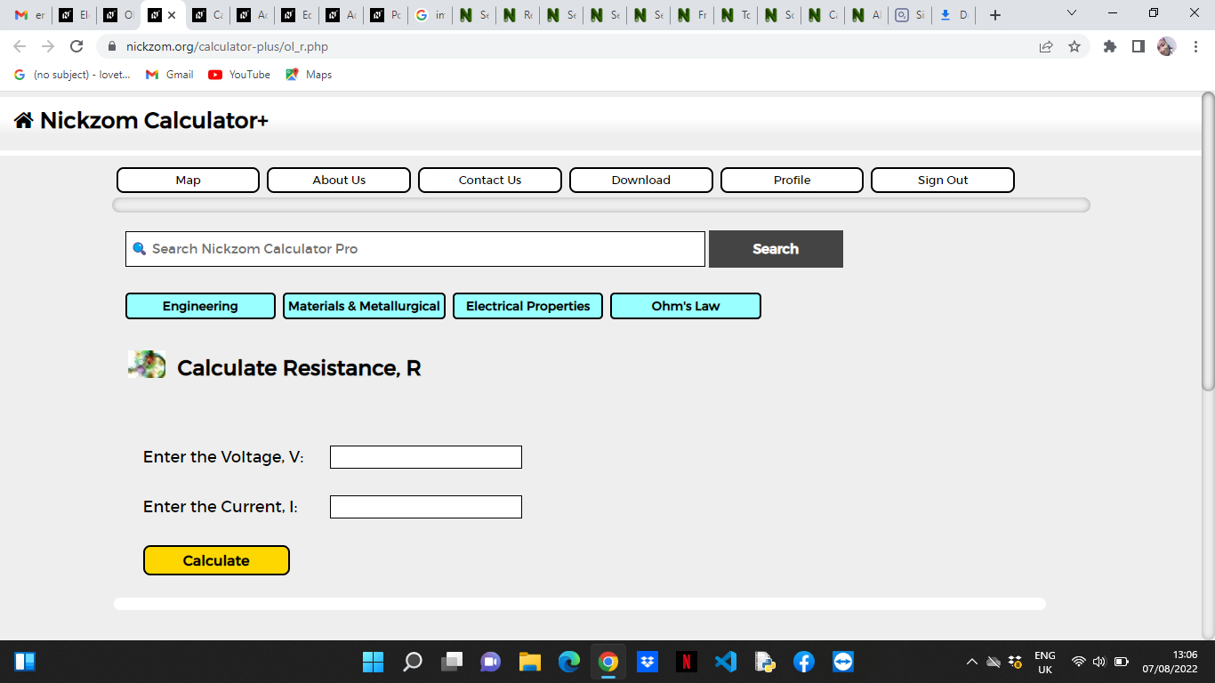Go to the Ohm's Law breadcrumb
The width and height of the screenshot is (1215, 683).
(686, 306)
